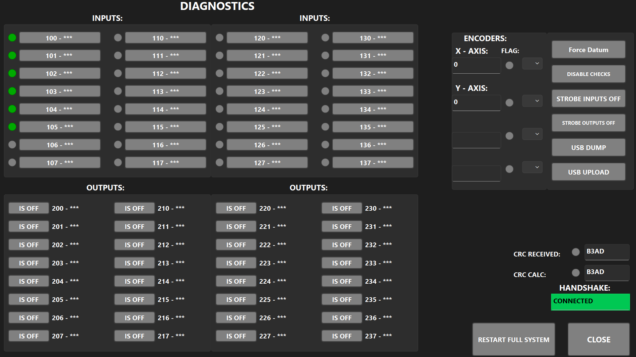Click the grey indicator for input 107
636x357 pixels.
tap(12, 163)
